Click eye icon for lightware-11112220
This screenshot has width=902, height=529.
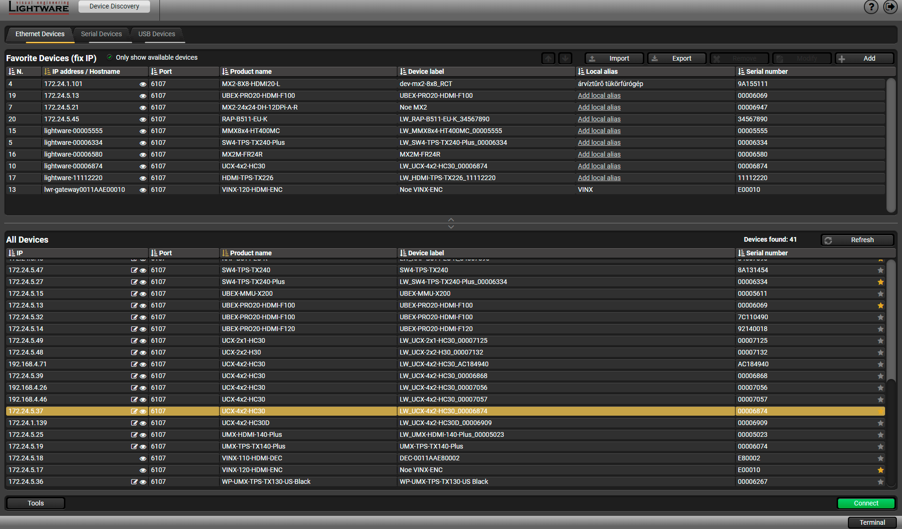[143, 178]
